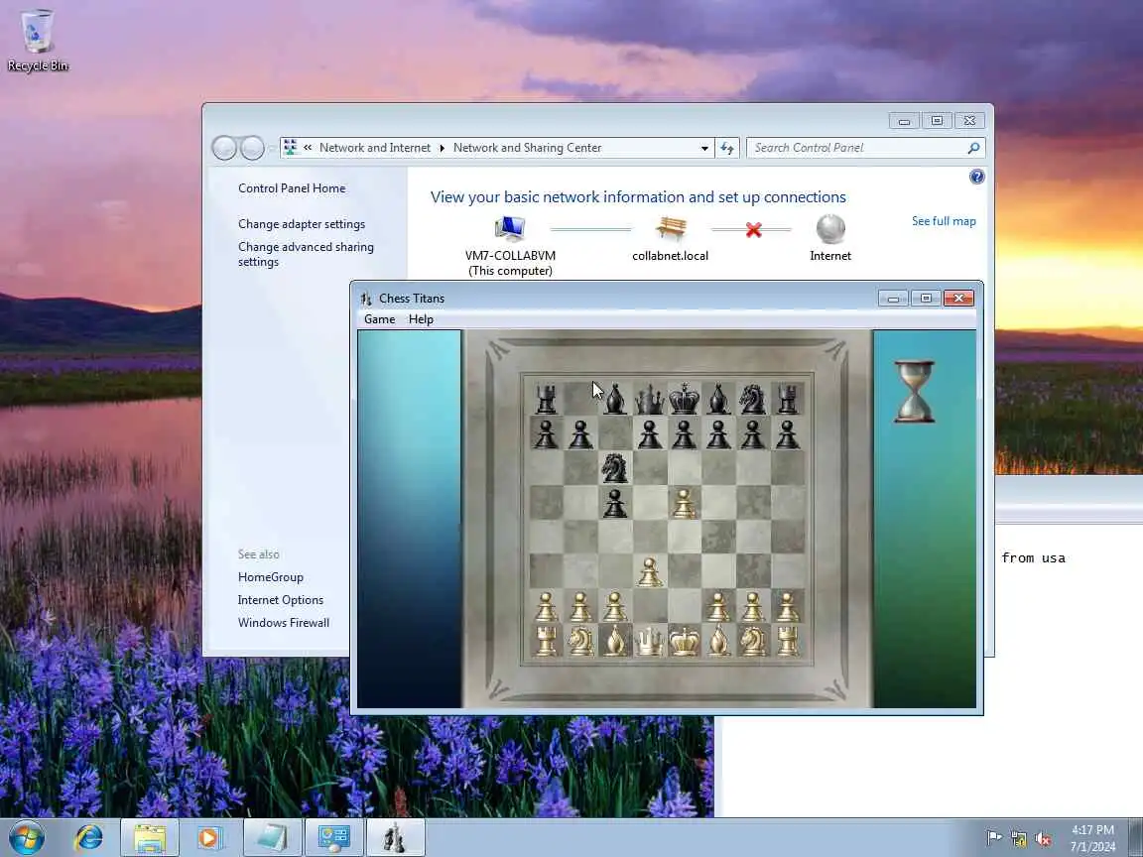Click the Back button in Control Panel

(x=224, y=148)
